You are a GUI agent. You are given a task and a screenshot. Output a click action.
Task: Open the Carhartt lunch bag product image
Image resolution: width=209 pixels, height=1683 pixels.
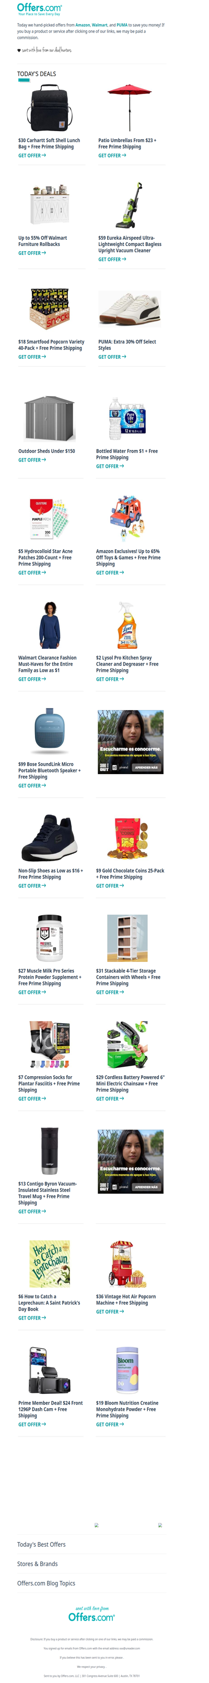click(50, 109)
